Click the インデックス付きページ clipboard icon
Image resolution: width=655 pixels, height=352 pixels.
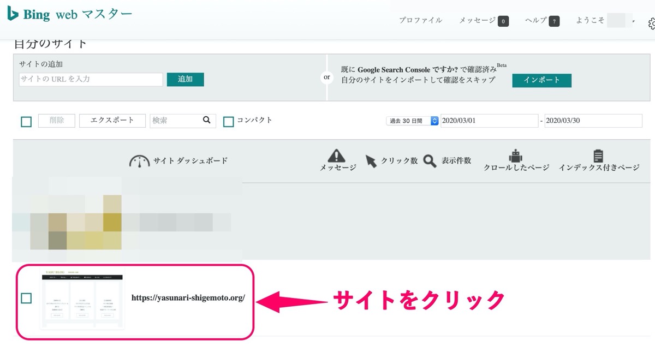tap(599, 156)
